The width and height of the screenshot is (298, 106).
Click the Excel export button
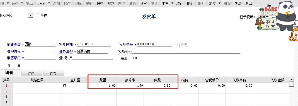(41, 3)
